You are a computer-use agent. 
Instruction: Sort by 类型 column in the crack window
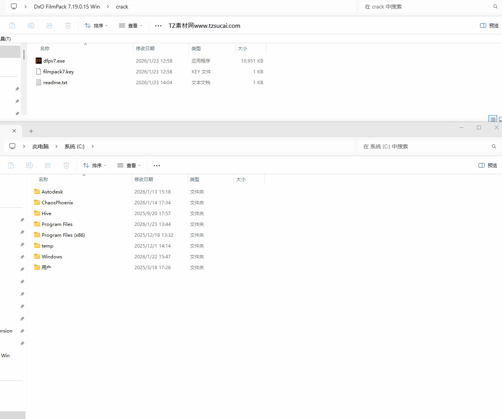click(196, 49)
